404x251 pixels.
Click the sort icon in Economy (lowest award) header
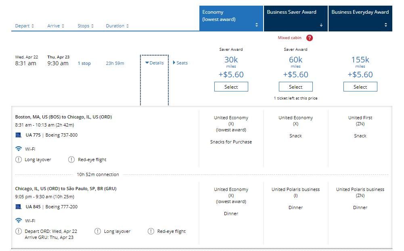coord(257,25)
